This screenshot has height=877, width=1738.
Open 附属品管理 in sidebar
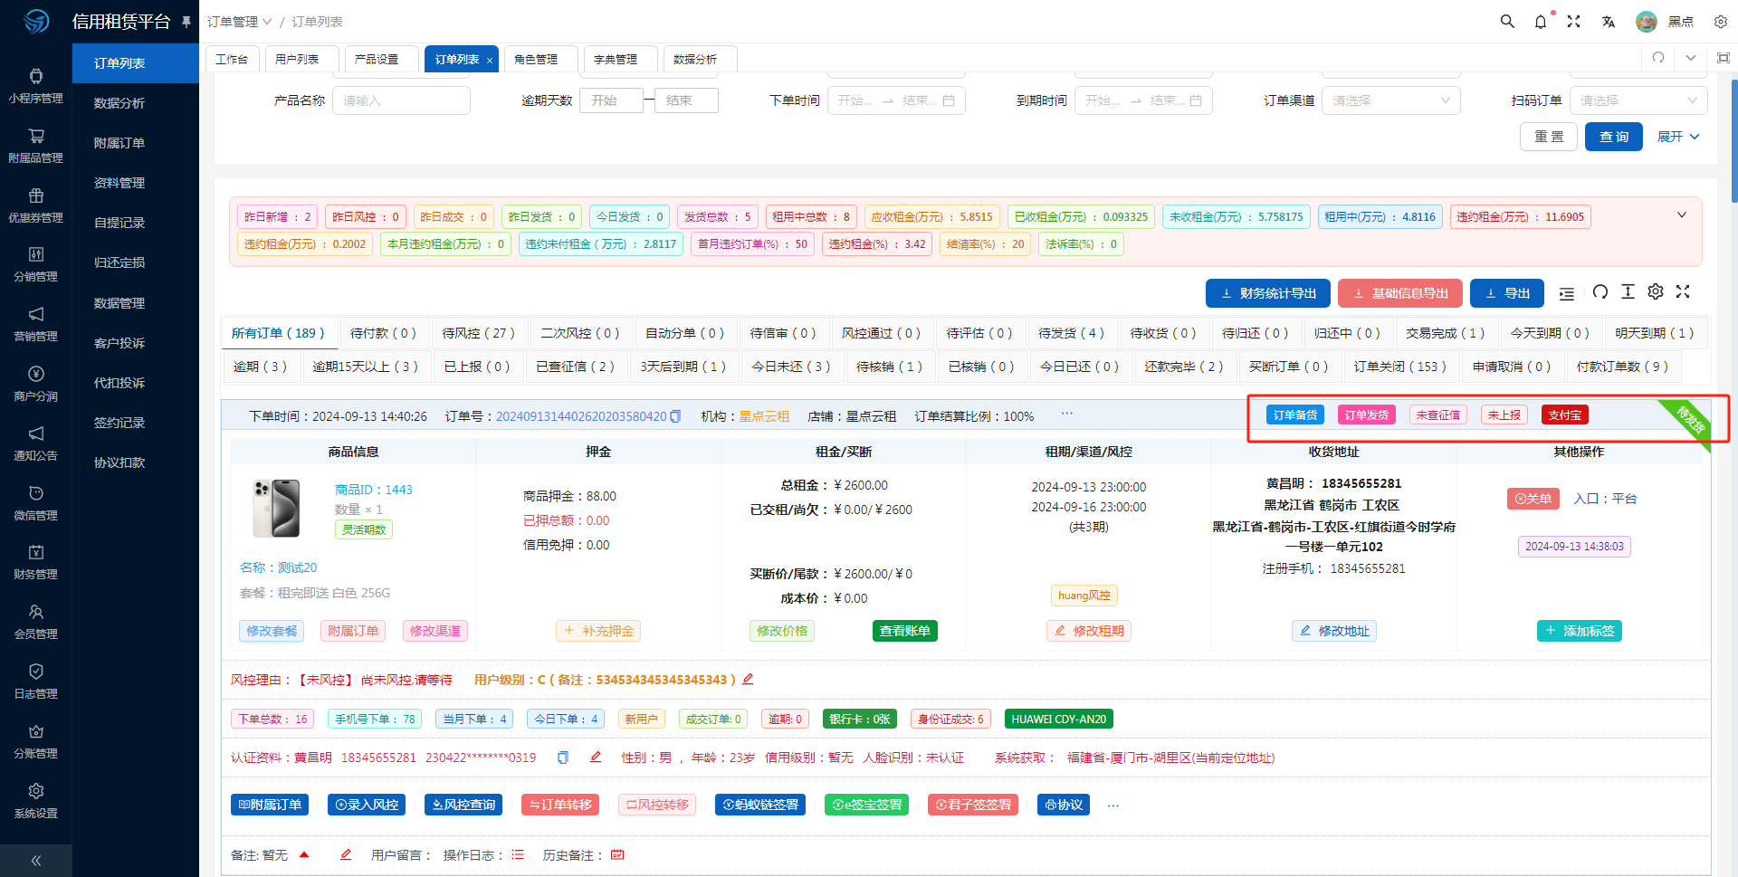tap(36, 146)
